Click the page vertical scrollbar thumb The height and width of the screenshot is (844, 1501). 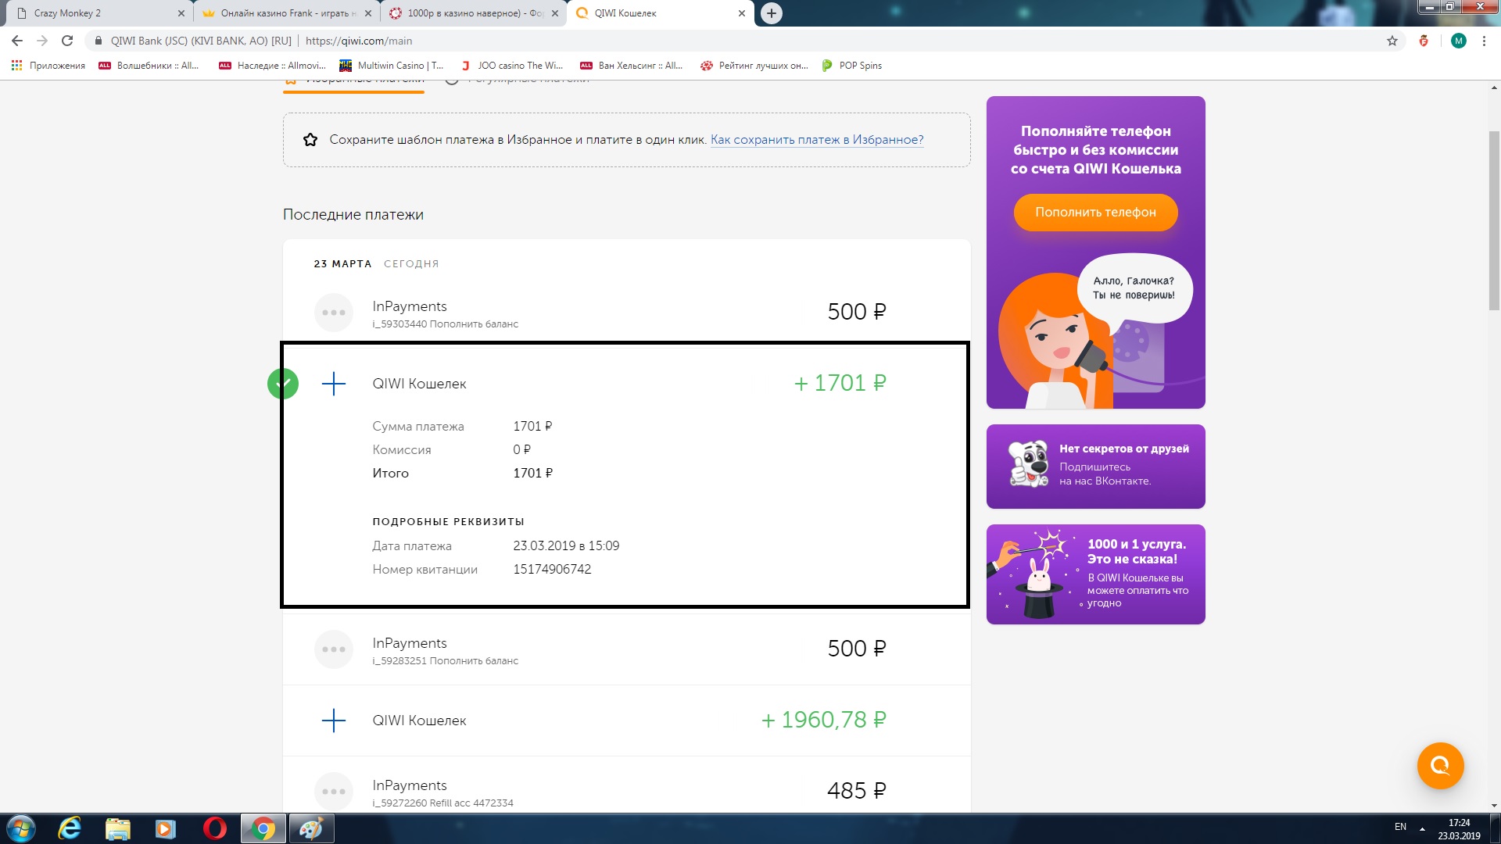click(x=1494, y=219)
